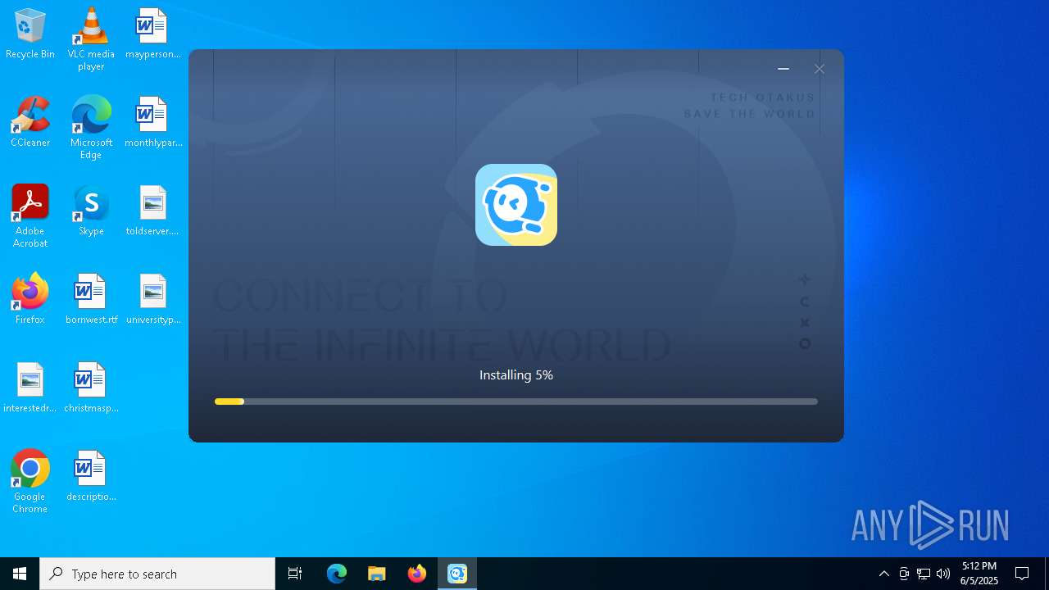Open the network tray icon

[924, 574]
